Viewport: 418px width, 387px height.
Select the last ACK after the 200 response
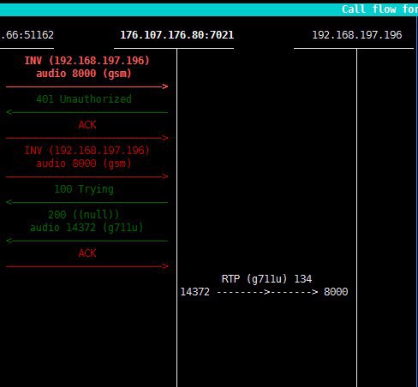coord(87,253)
